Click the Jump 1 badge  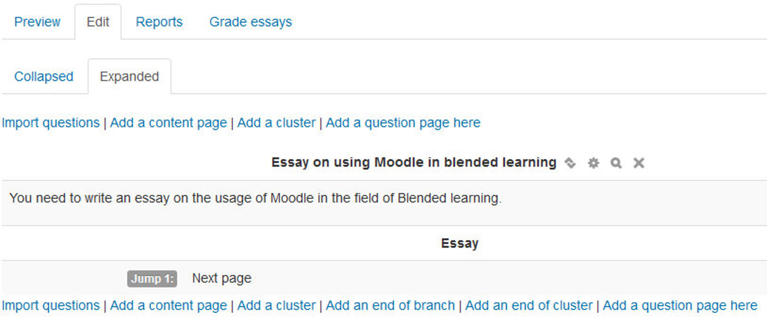[152, 278]
